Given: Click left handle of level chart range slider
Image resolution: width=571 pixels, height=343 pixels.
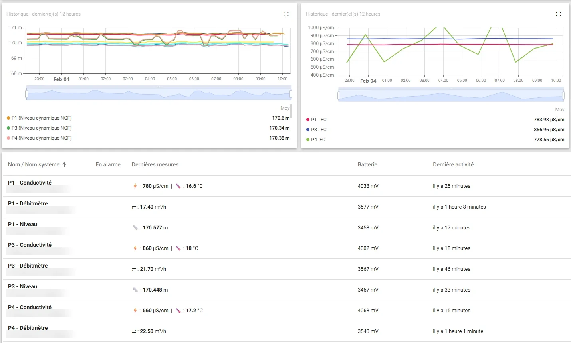Looking at the screenshot, I should [26, 94].
